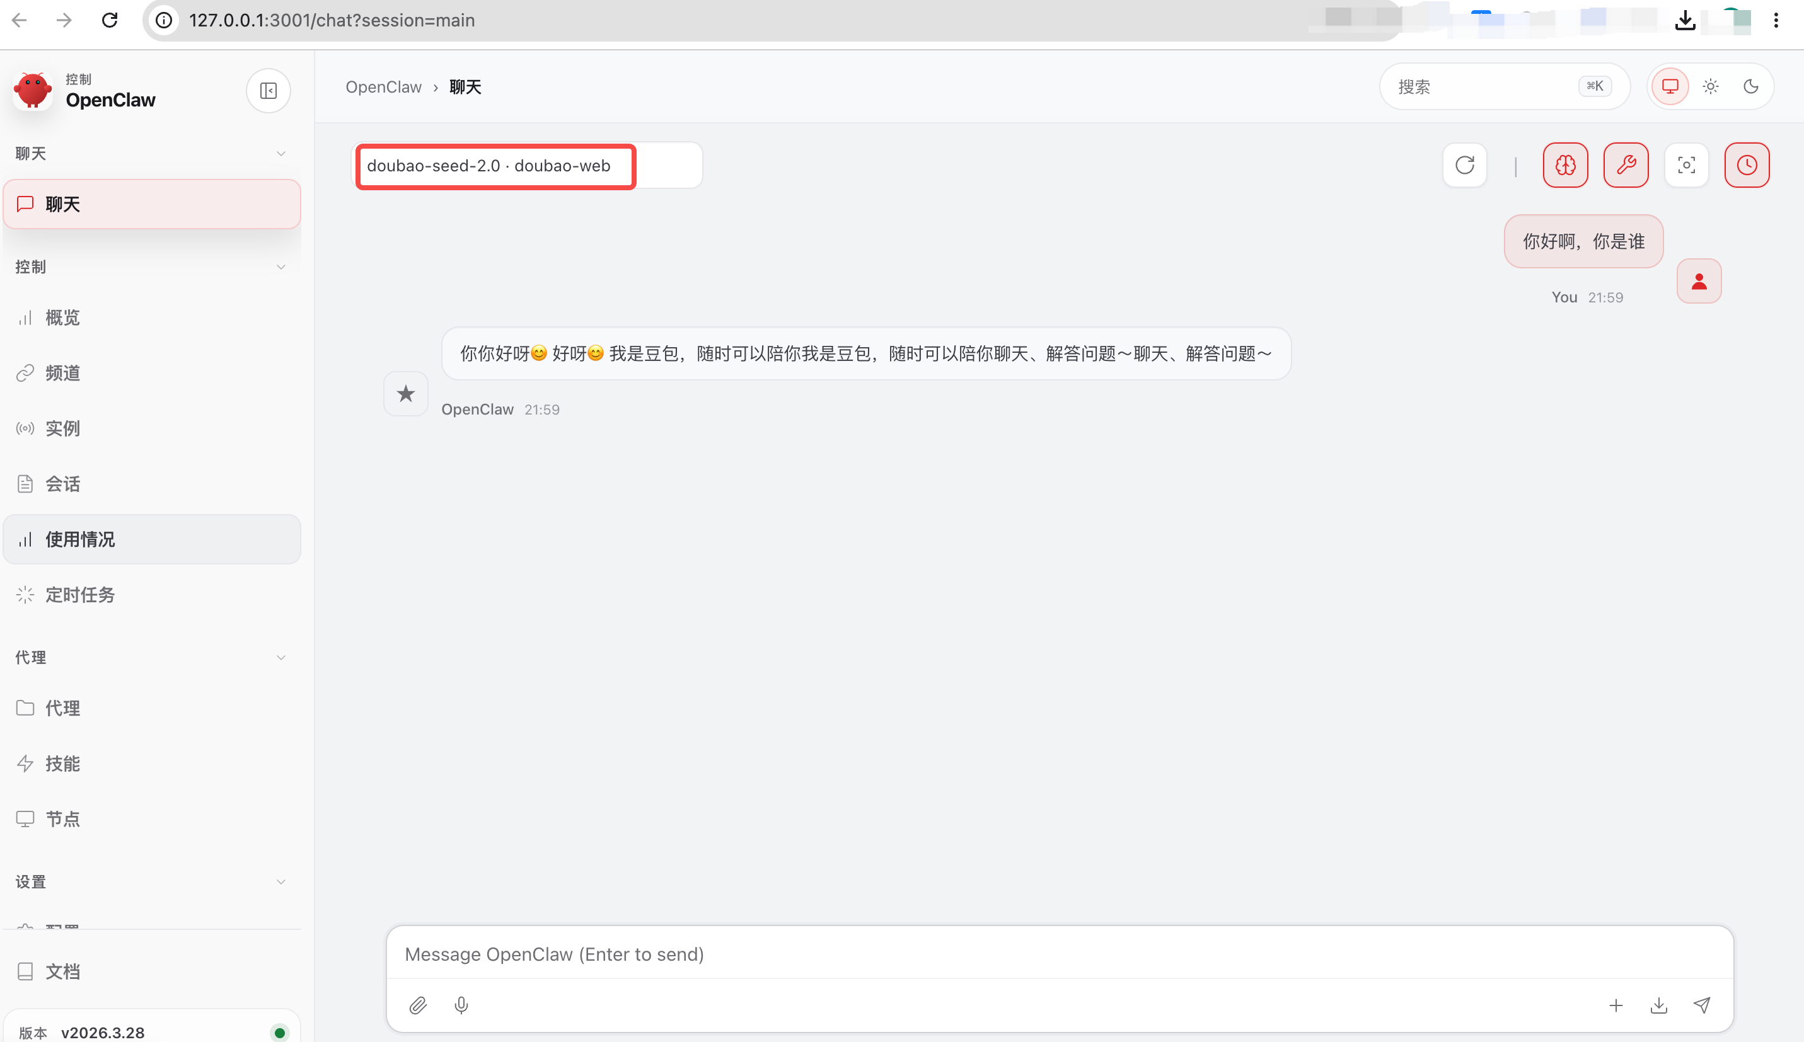This screenshot has height=1042, width=1804.
Task: Start voice input with the microphone icon
Action: tap(462, 1005)
